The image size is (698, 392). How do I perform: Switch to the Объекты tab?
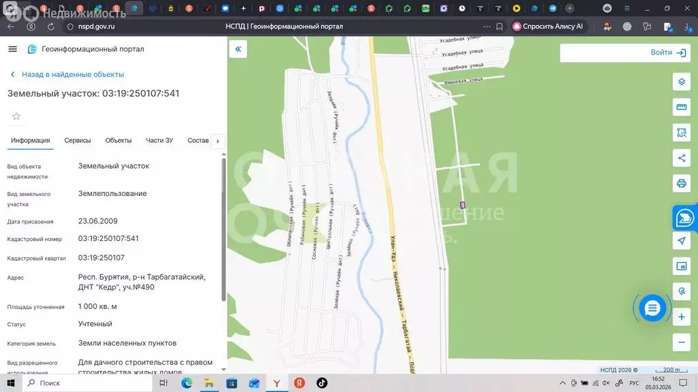(x=119, y=140)
